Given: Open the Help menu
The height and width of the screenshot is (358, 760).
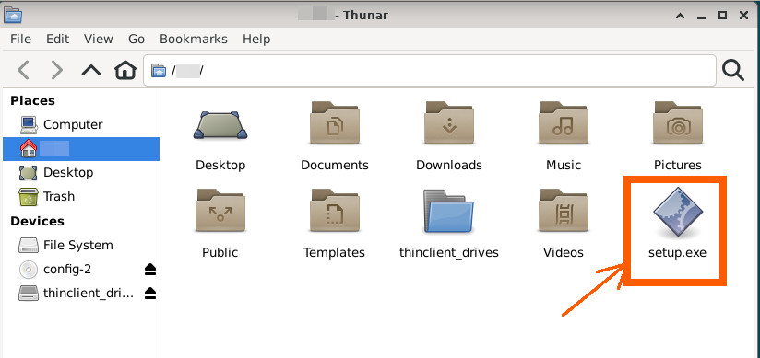Looking at the screenshot, I should 256,40.
